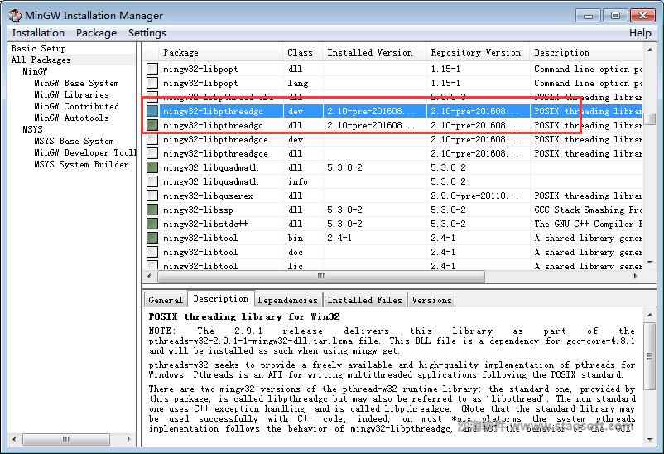Select Basic Setup in the left tree
This screenshot has height=454, width=664.
(39, 48)
